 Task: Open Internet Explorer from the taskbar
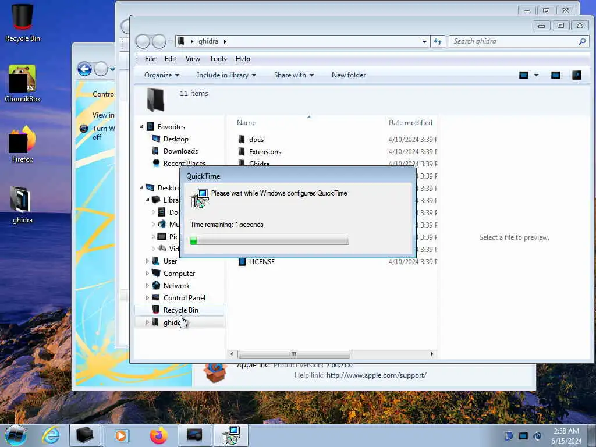[51, 435]
